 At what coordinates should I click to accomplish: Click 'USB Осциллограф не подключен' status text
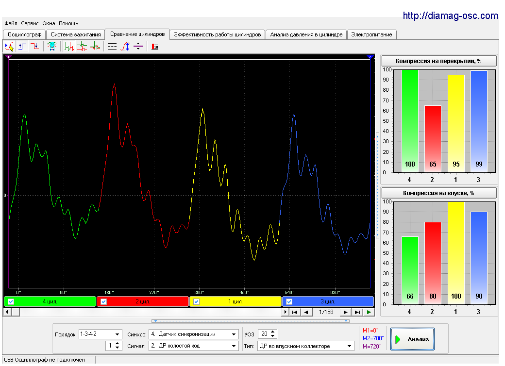[45, 360]
